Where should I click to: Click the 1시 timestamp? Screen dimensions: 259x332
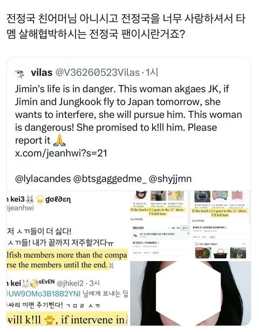point(151,72)
